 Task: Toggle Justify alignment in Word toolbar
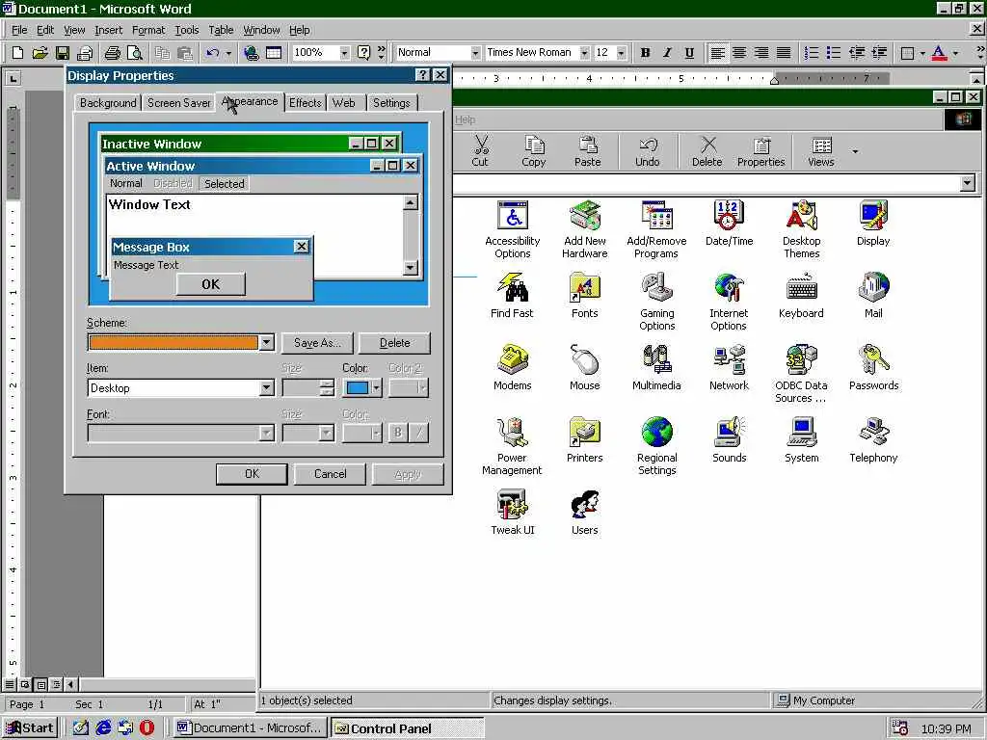783,53
